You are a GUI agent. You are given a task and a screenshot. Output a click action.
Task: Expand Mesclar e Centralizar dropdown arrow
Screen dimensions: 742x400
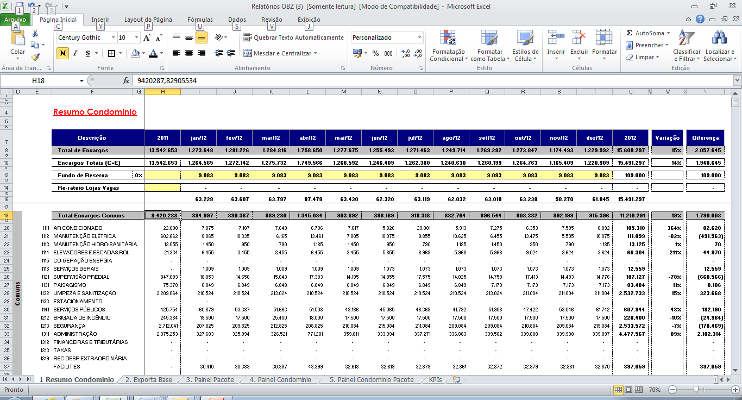315,53
